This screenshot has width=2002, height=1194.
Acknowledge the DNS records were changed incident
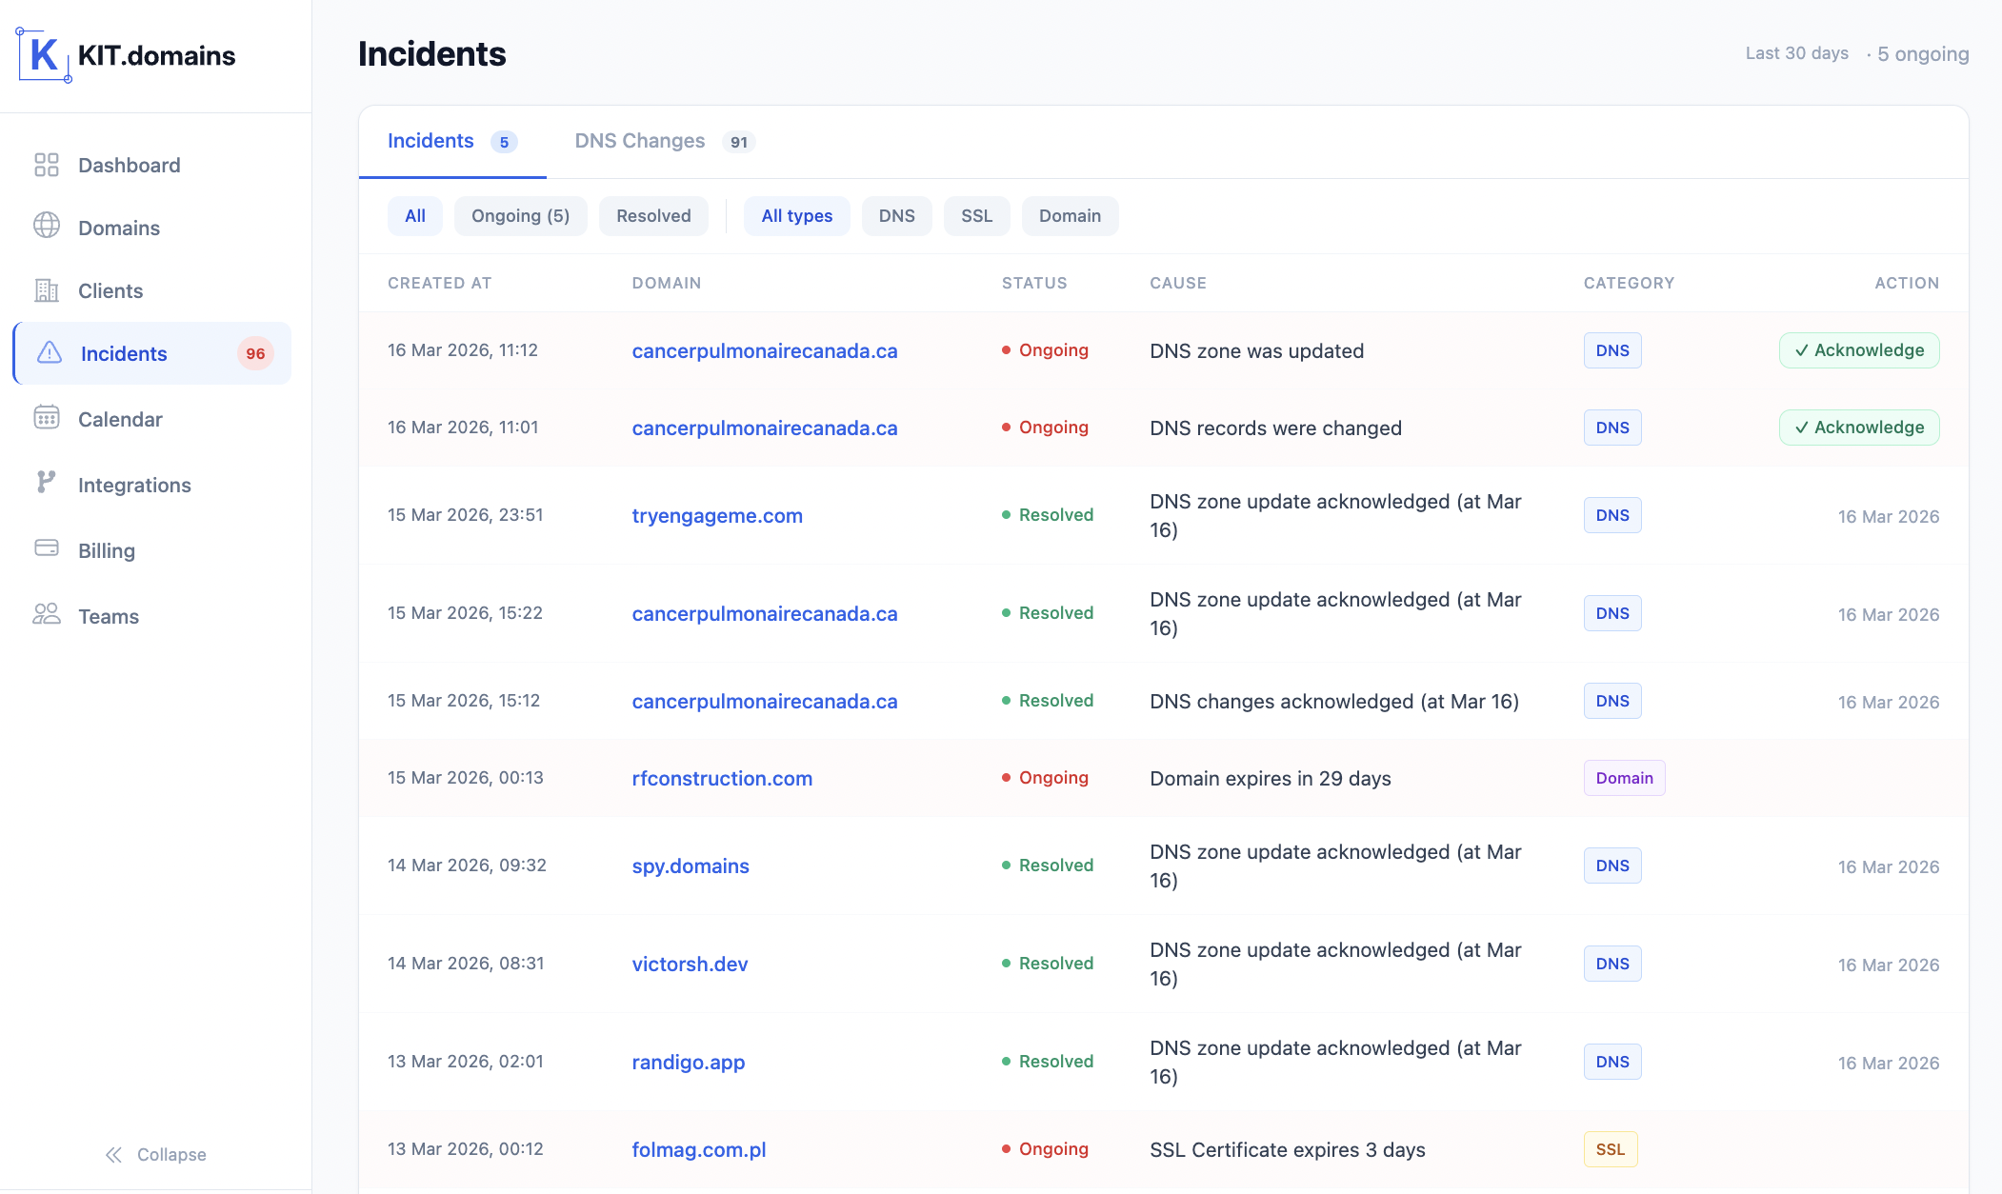[x=1859, y=428]
